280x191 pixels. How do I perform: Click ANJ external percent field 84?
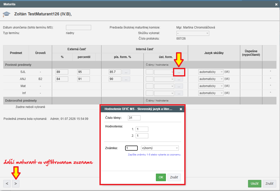click(62, 79)
